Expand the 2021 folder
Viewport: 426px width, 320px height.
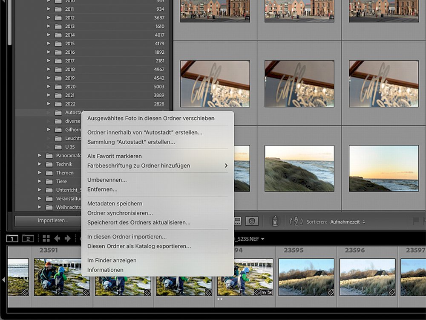pyautogui.click(x=49, y=95)
